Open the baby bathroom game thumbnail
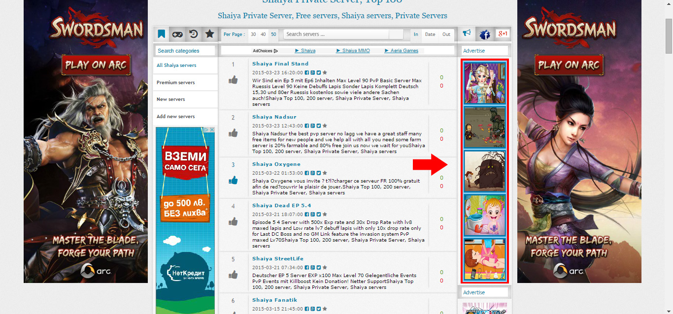 pos(485,215)
